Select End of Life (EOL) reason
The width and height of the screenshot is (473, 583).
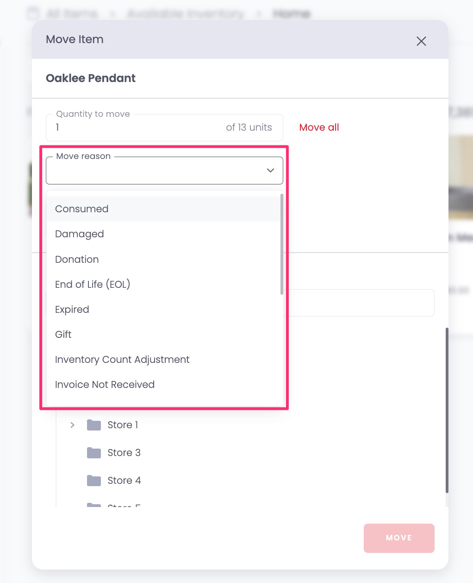tap(164, 285)
